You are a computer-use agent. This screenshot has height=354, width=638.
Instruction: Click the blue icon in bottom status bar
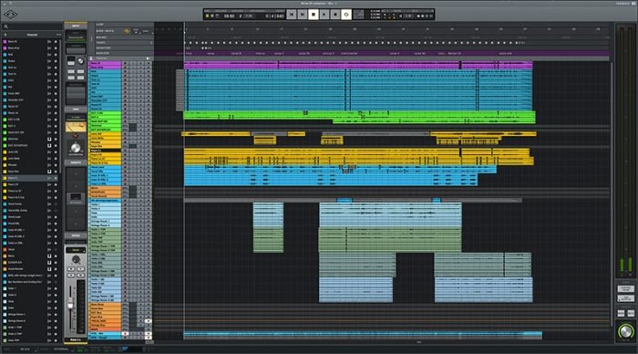click(125, 349)
